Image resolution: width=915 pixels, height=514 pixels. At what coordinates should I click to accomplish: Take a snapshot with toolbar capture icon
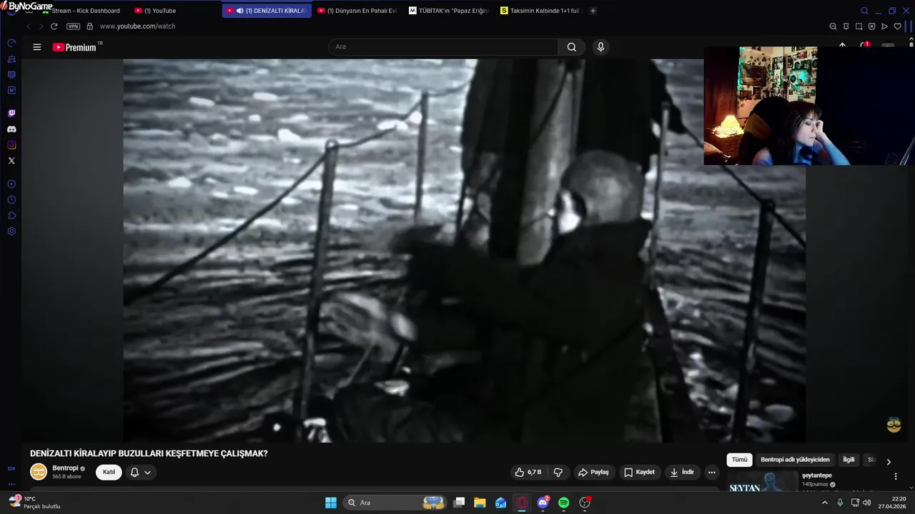click(859, 26)
